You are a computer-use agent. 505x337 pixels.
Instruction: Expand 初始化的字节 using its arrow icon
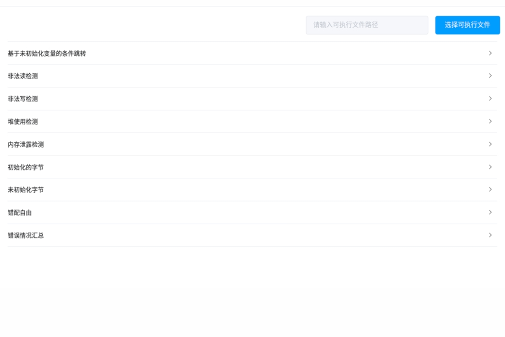click(x=490, y=167)
